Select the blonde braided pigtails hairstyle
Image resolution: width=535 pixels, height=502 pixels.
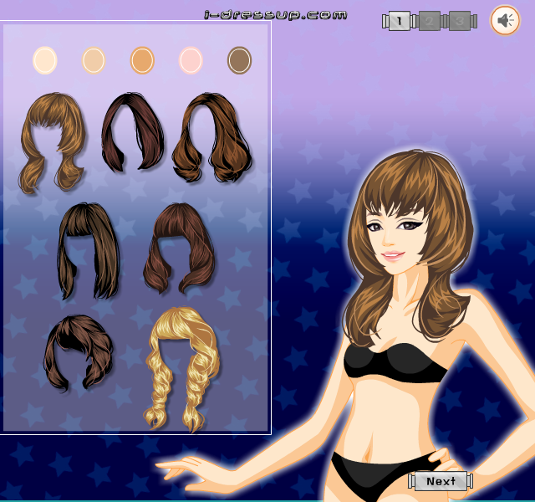[181, 369]
